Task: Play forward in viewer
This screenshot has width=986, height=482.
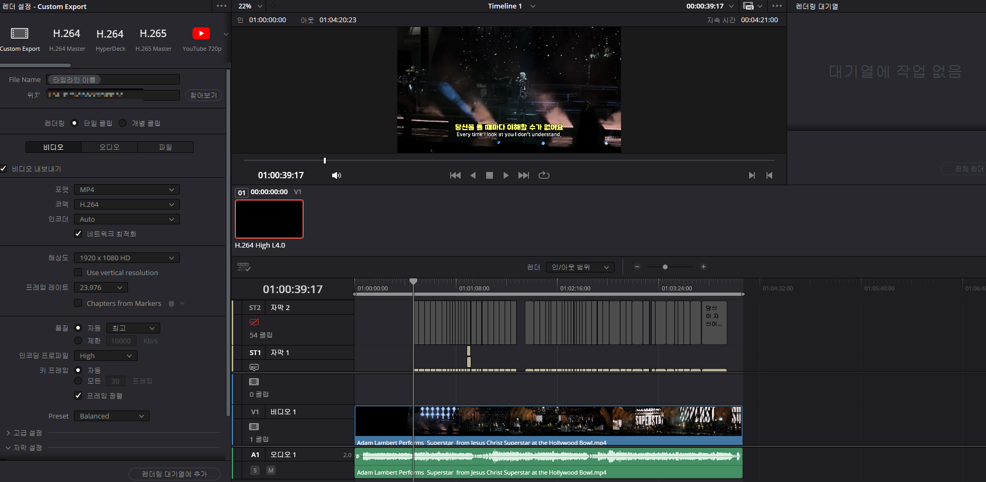Action: point(506,175)
